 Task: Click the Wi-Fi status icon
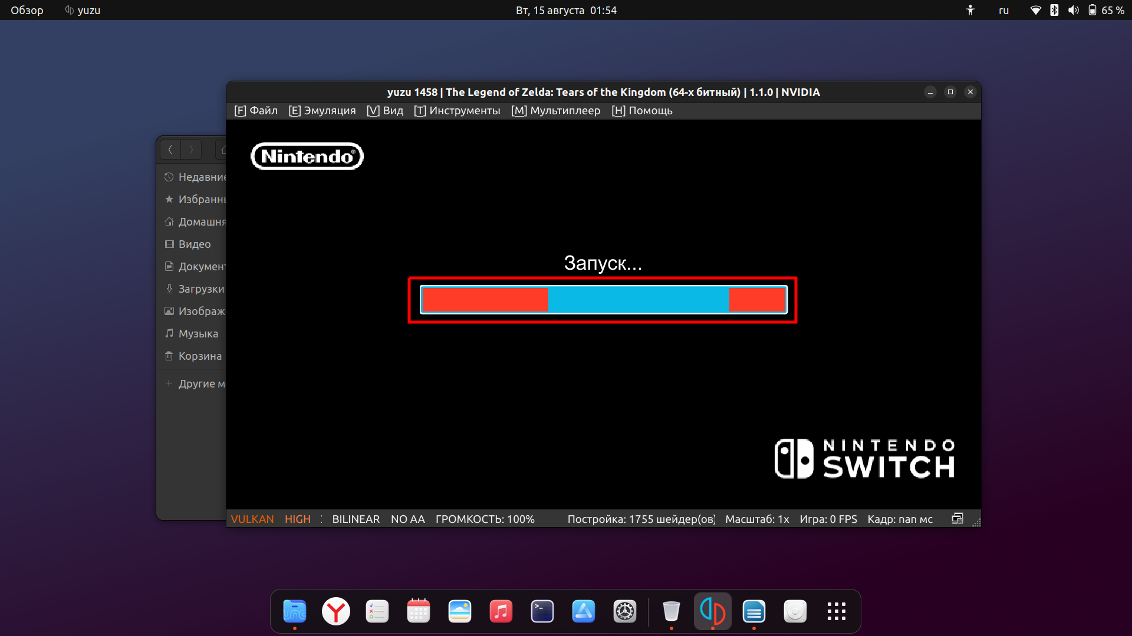(1035, 10)
